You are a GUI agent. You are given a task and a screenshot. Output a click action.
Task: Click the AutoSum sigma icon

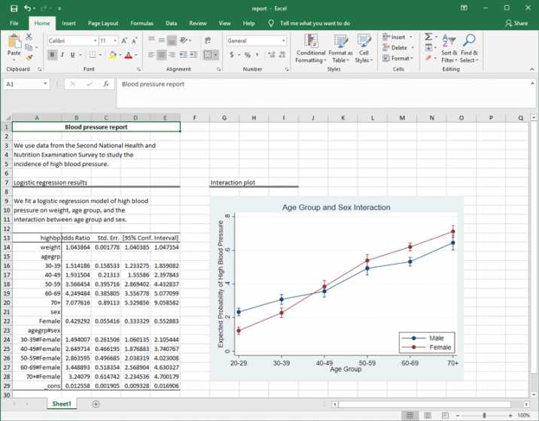pos(428,37)
